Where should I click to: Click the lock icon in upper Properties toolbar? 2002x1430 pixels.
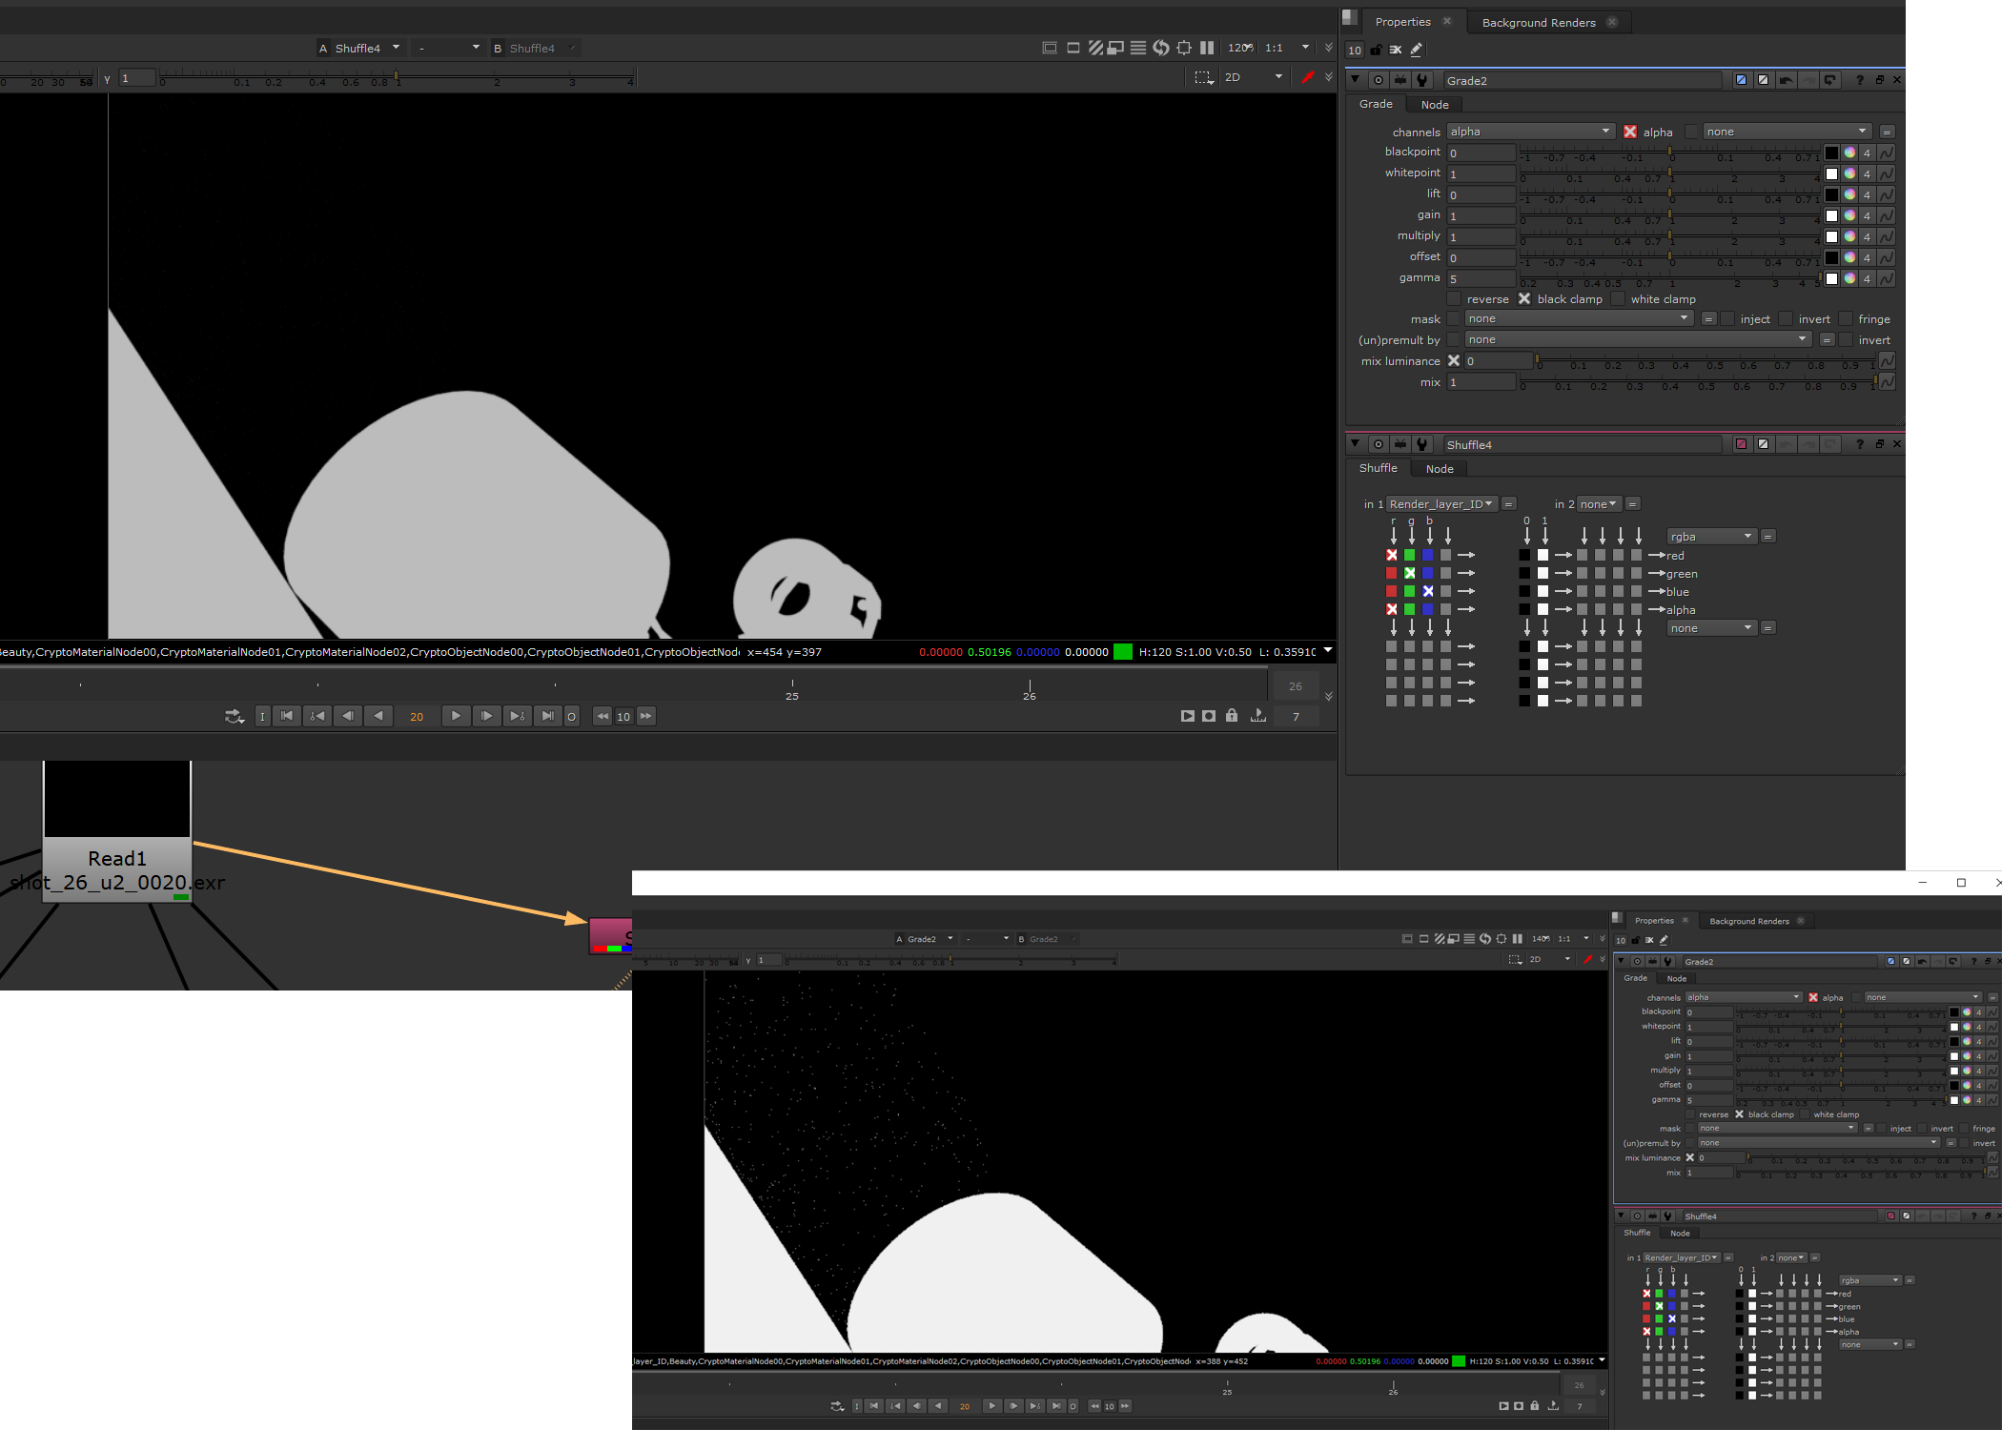1376,50
